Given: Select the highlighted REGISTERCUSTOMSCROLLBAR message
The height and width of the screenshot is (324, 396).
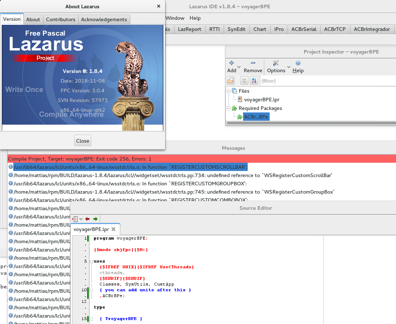Looking at the screenshot, I should pos(131,167).
